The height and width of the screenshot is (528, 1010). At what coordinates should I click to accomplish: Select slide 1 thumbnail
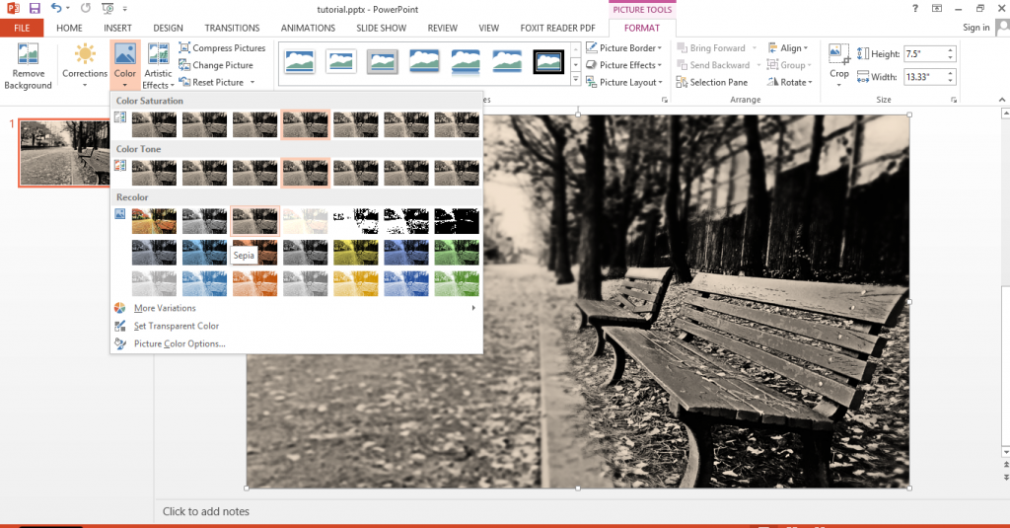click(x=65, y=153)
